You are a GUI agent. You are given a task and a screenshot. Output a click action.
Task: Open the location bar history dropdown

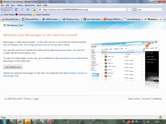coord(130,10)
